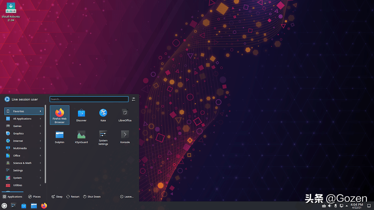Click the application launcher button on taskbar
This screenshot has width=374, height=210.
coord(4,206)
